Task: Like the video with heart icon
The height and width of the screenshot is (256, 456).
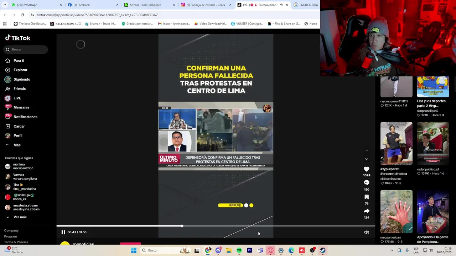Action: (367, 169)
